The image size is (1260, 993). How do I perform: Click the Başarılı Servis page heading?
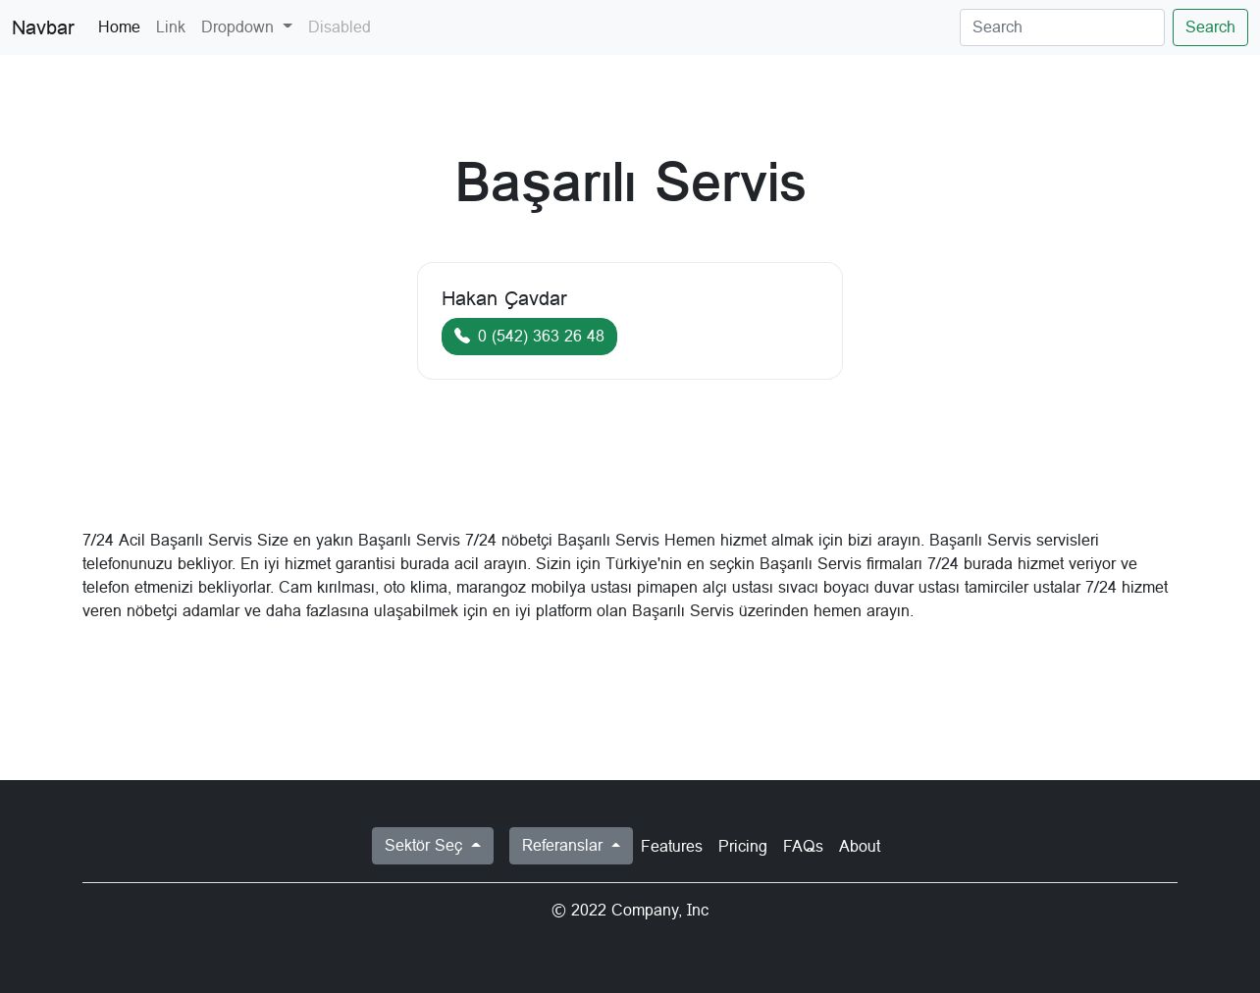[x=630, y=183]
